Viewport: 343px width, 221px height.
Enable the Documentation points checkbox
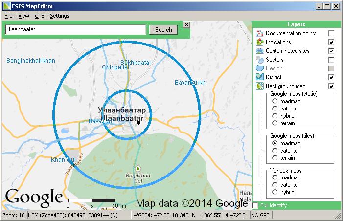point(331,33)
